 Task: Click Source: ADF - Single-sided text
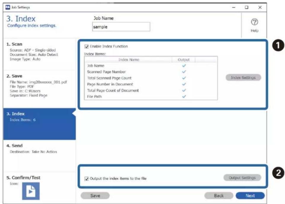click(33, 50)
